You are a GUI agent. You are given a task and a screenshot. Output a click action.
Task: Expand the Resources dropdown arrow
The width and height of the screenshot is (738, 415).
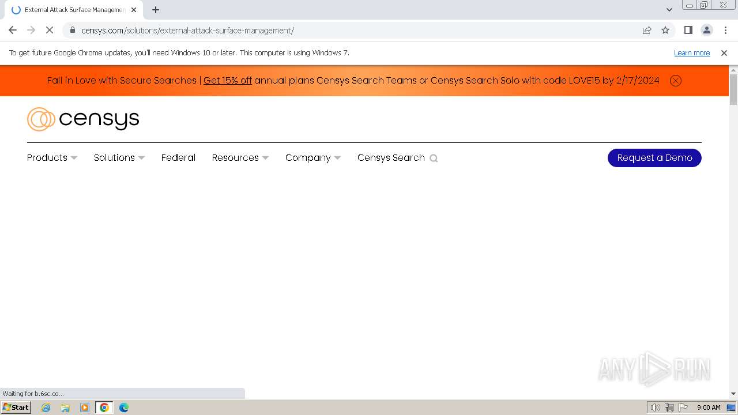click(265, 158)
